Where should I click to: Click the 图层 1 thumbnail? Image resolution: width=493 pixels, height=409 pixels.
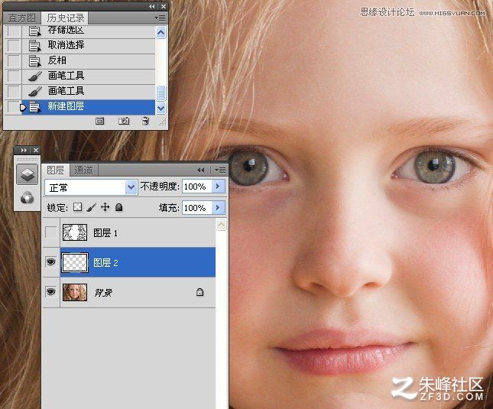click(75, 232)
